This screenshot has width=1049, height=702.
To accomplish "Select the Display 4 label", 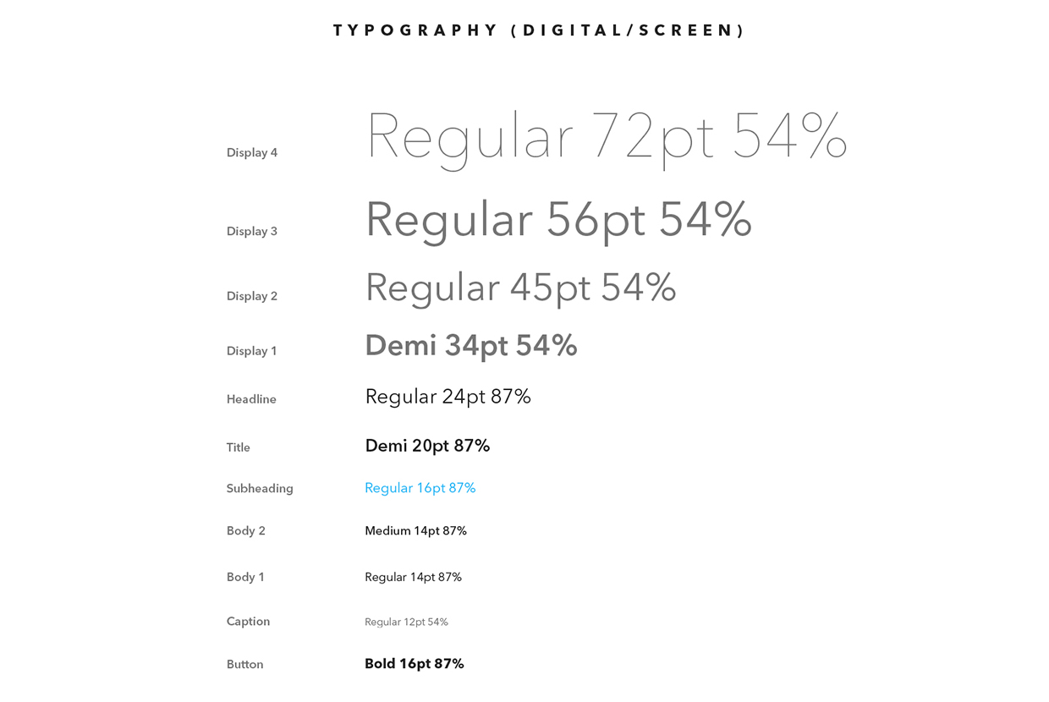I will point(252,153).
